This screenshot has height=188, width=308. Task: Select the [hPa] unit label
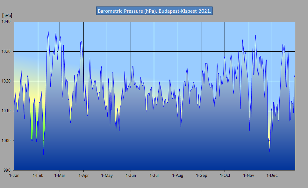[7, 15]
